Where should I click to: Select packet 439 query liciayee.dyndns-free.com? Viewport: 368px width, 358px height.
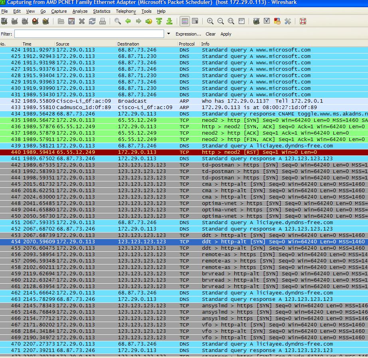184,146
